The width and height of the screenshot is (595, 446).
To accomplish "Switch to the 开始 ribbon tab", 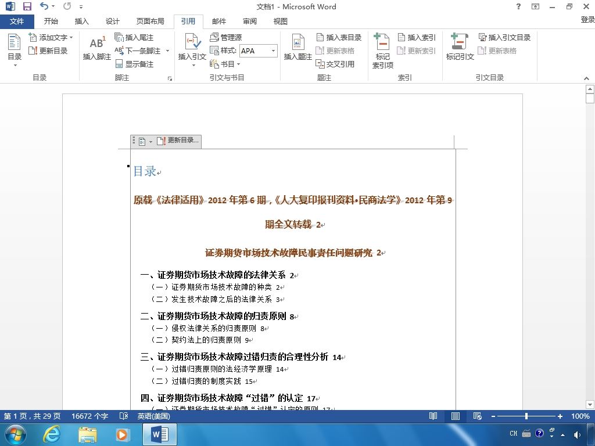I will pos(51,21).
